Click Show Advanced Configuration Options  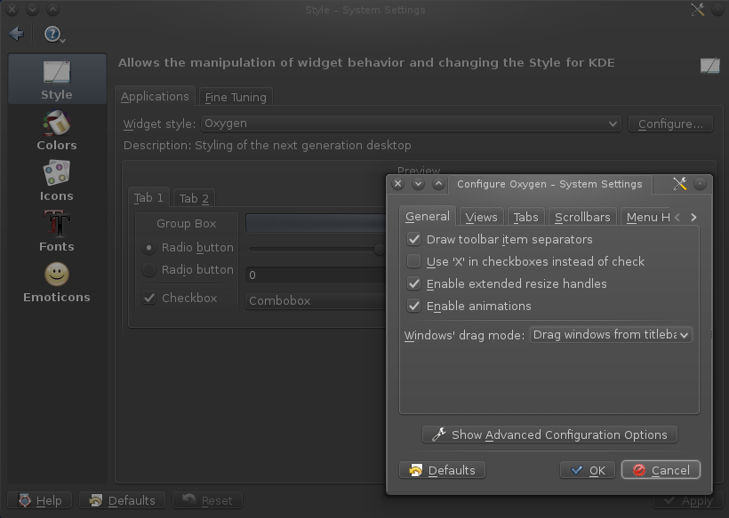[549, 434]
